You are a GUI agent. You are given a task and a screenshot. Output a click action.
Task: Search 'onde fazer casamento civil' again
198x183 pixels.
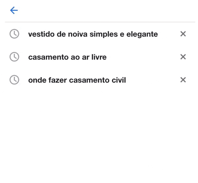(77, 80)
